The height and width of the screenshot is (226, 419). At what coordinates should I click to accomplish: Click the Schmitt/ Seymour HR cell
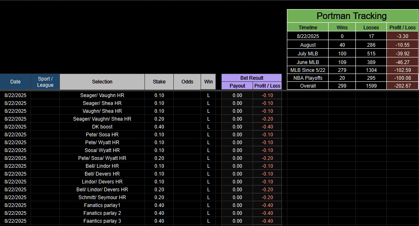click(x=102, y=197)
